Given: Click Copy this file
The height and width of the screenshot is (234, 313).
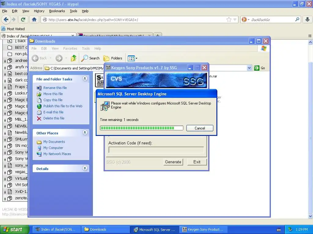Looking at the screenshot, I should click(x=53, y=100).
